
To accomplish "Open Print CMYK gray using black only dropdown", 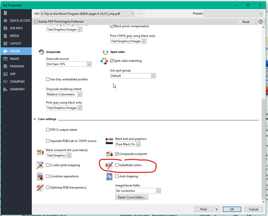I will (x=128, y=41).
